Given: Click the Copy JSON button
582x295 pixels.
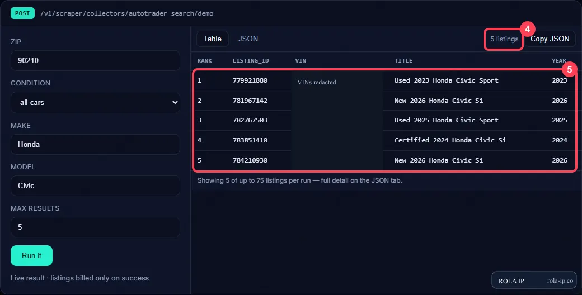Looking at the screenshot, I should coord(550,39).
